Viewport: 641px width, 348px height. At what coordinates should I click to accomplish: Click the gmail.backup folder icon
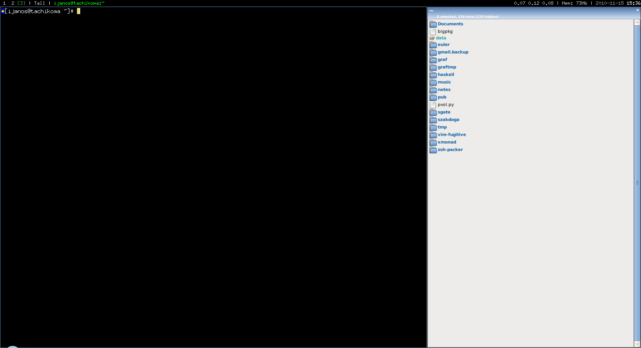tap(433, 52)
